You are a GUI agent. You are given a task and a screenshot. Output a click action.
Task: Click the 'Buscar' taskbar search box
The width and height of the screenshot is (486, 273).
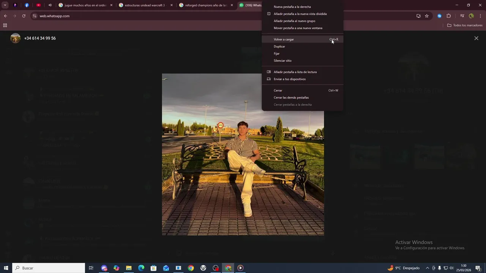pyautogui.click(x=49, y=268)
